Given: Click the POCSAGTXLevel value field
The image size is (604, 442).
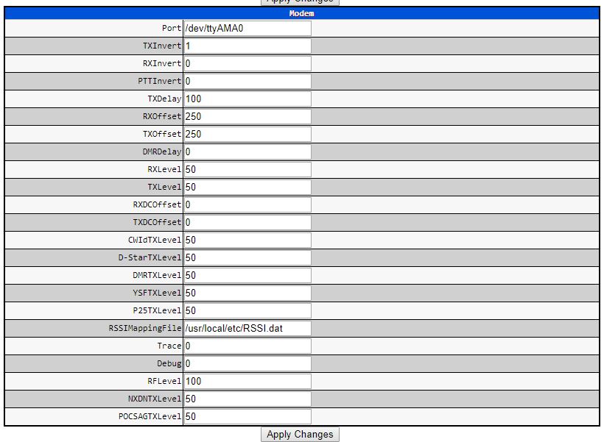Looking at the screenshot, I should point(247,416).
